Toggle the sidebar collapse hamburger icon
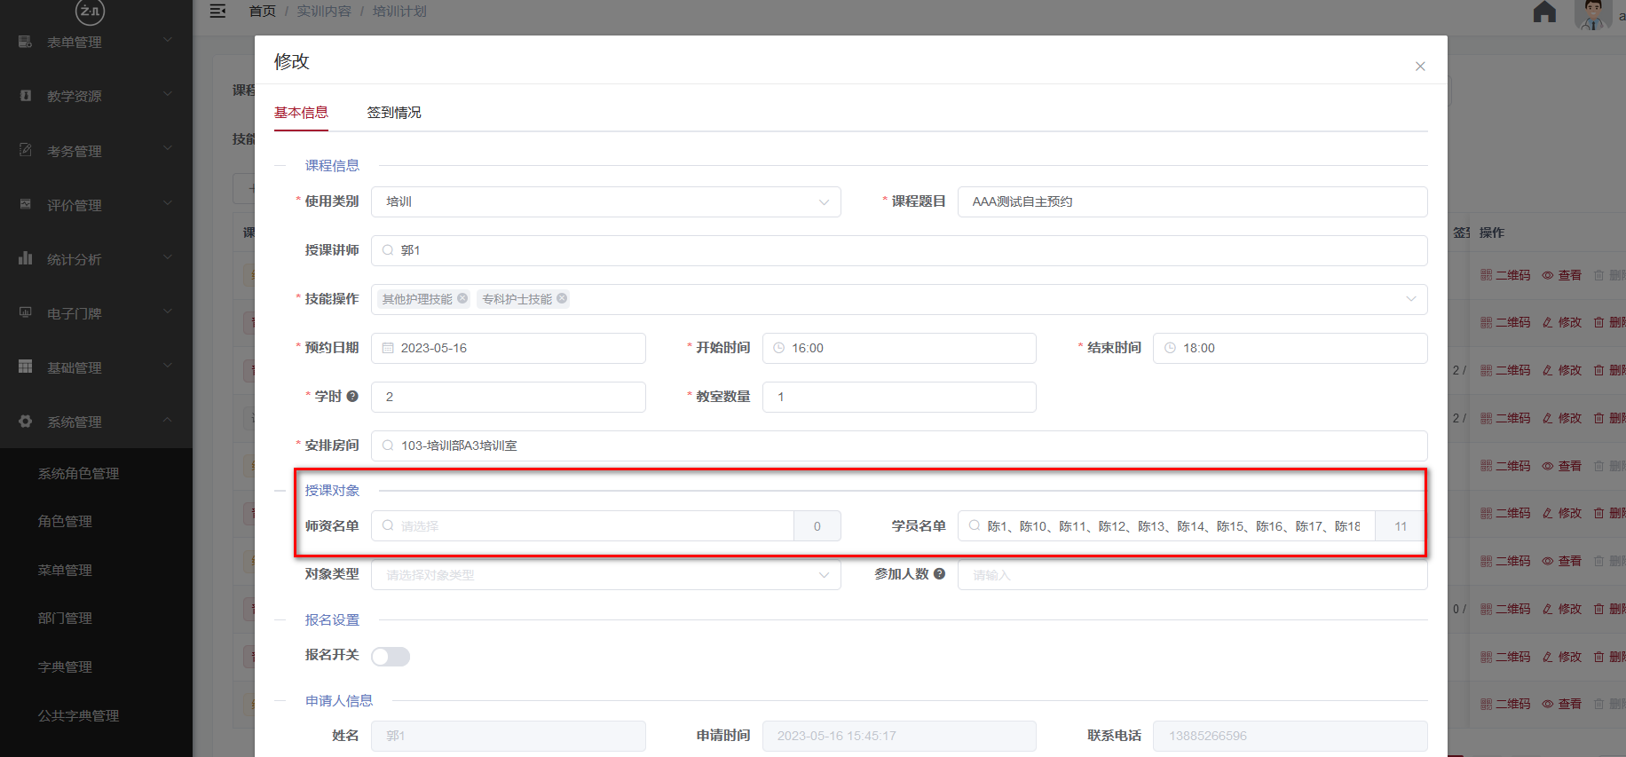This screenshot has height=757, width=1626. (217, 11)
